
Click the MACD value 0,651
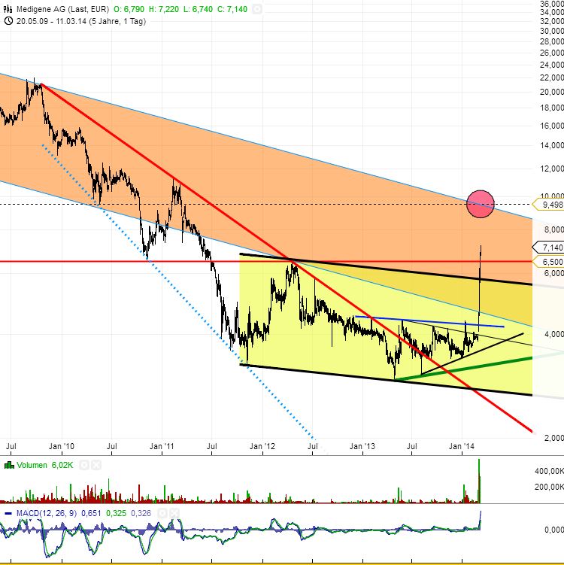coord(91,513)
